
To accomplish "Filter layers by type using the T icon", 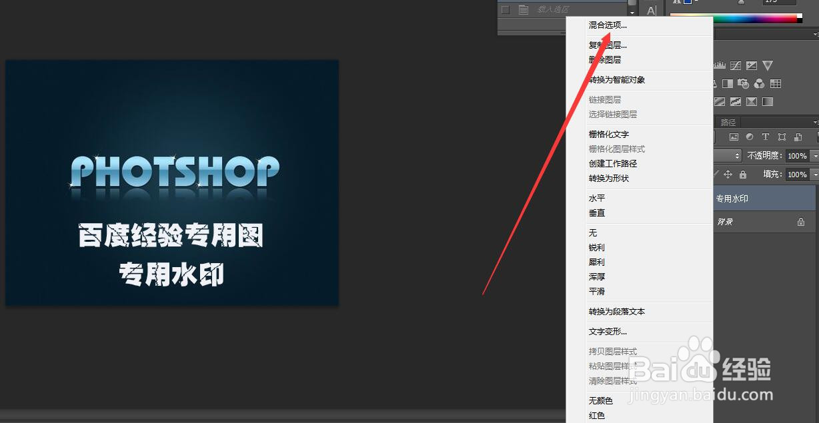I will 766,137.
